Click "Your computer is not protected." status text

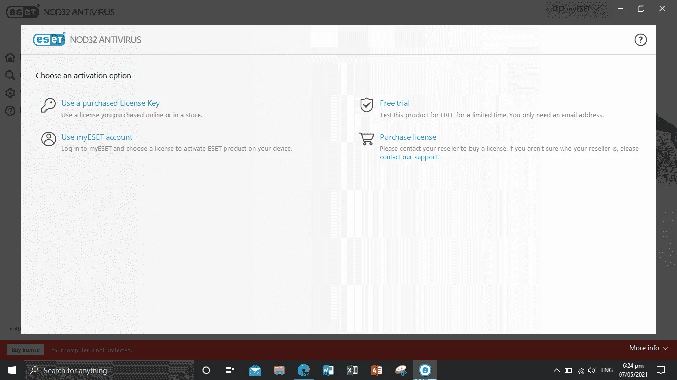92,350
